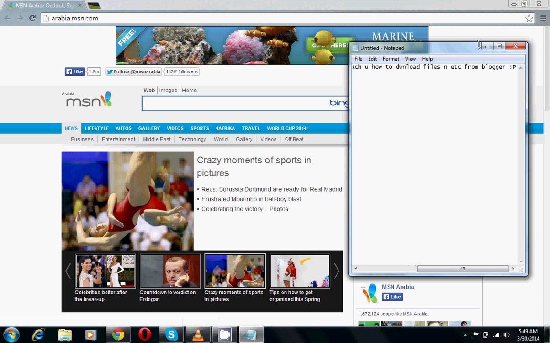Go to the SPORTS section tab
Image resolution: width=550 pixels, height=343 pixels.
click(x=200, y=128)
